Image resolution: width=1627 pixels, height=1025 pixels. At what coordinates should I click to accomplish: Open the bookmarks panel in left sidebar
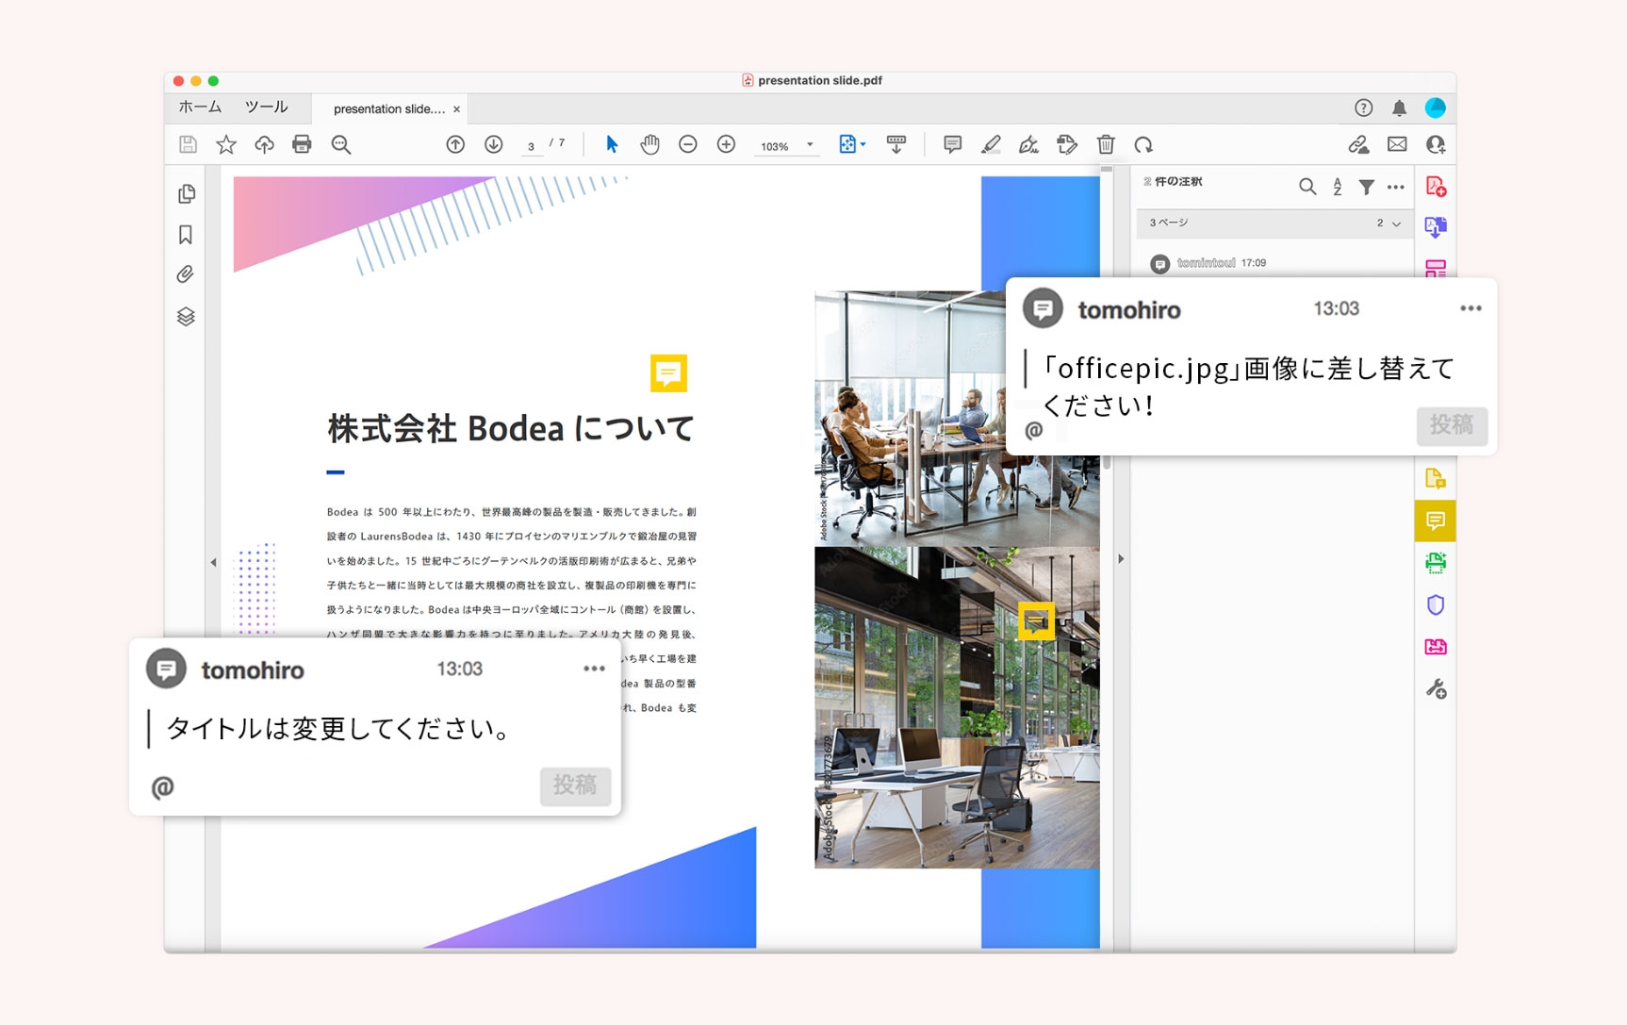click(x=186, y=235)
